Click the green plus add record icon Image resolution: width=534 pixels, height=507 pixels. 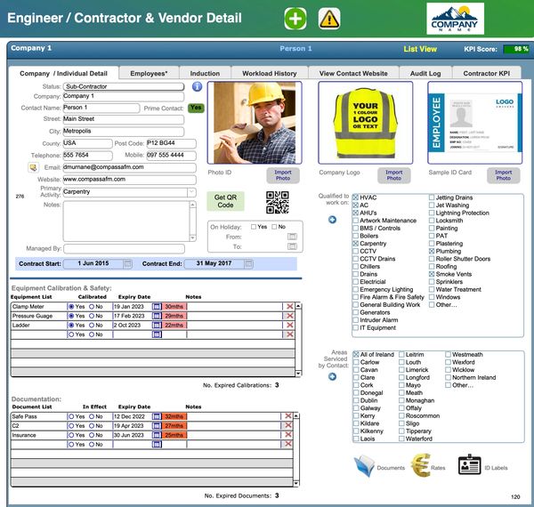(296, 18)
